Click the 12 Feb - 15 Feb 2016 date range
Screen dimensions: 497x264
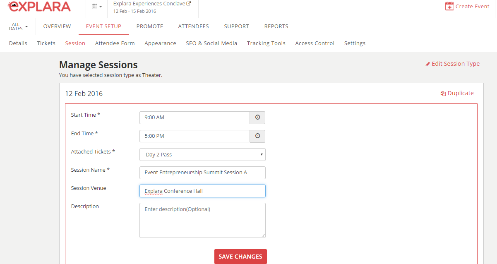[135, 11]
